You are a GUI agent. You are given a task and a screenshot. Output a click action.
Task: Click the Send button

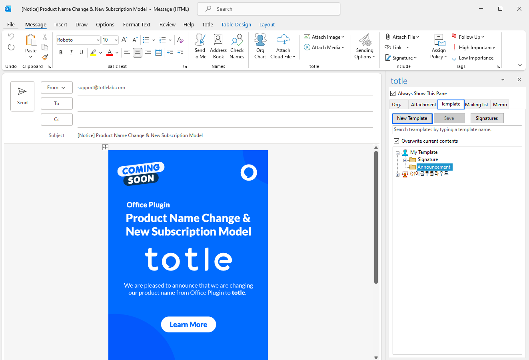pos(22,96)
